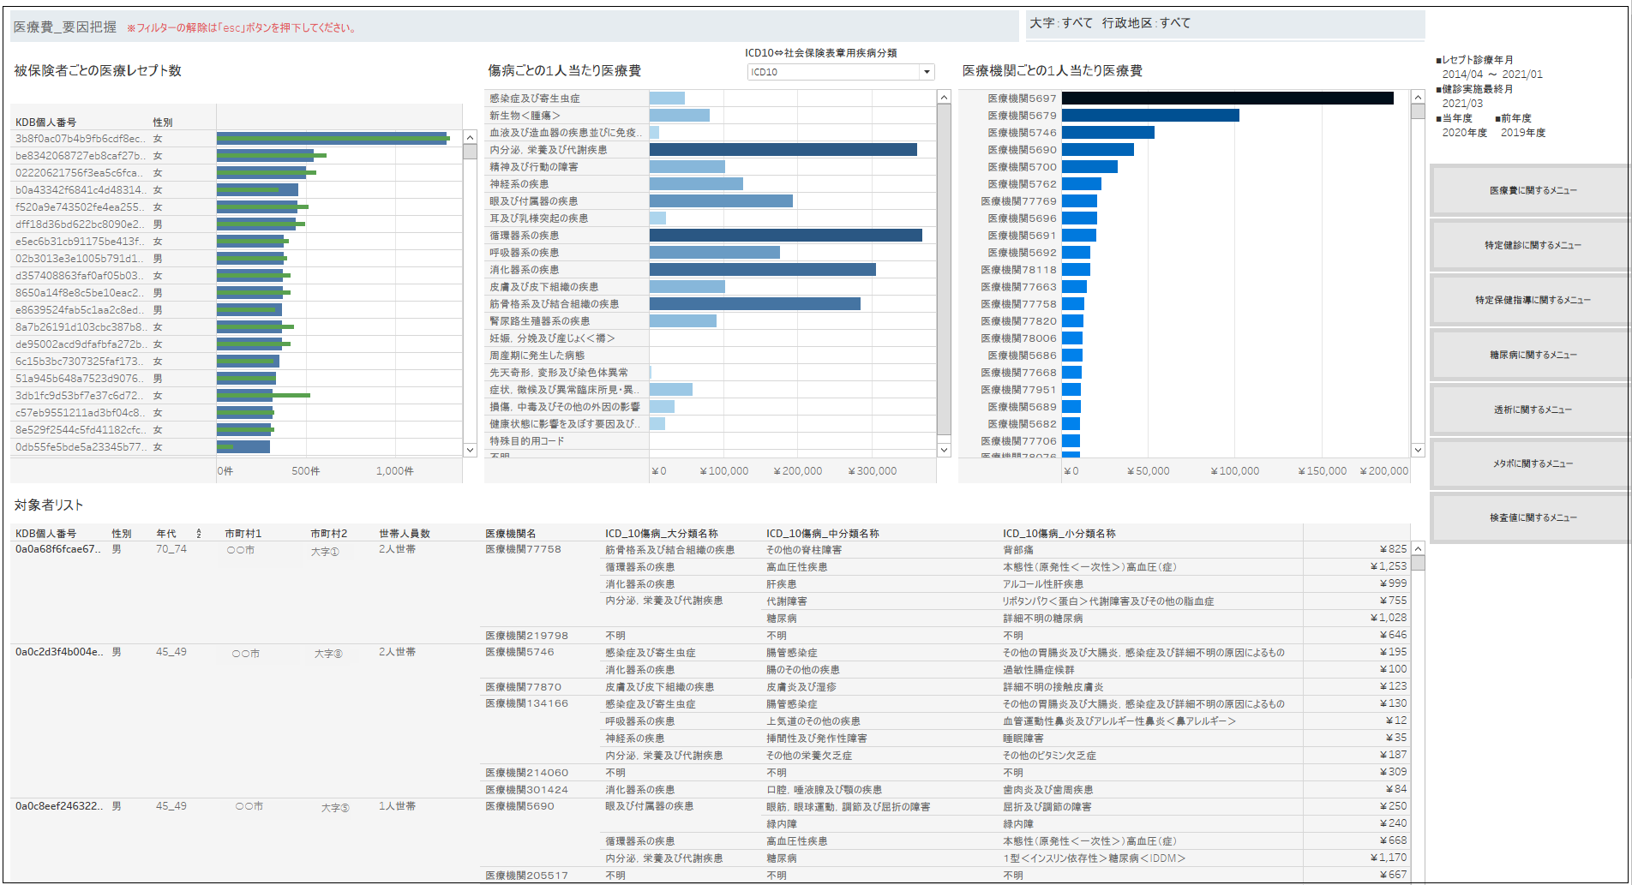Select the 医療機関5679 bar in the institution chart

click(1150, 116)
